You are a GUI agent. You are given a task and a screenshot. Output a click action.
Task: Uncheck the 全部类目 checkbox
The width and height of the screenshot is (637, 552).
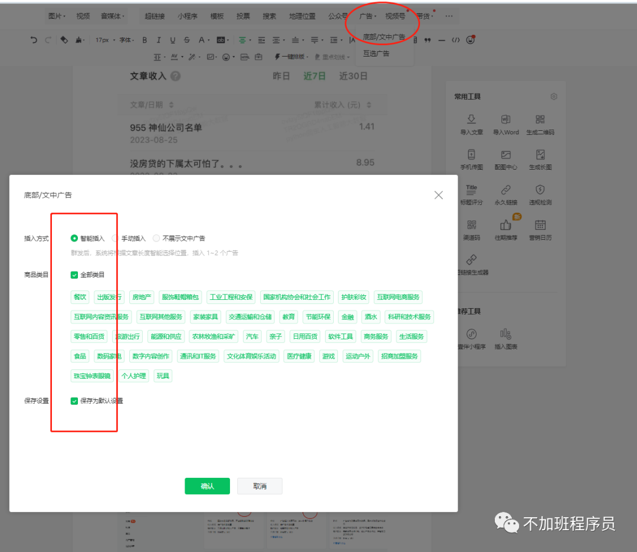(74, 275)
